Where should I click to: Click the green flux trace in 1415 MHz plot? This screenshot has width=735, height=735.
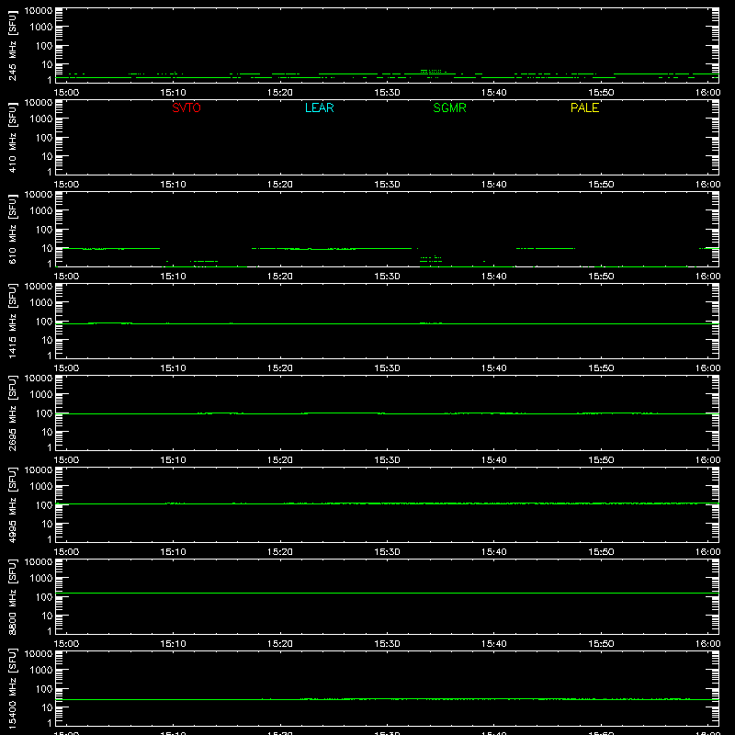(387, 323)
